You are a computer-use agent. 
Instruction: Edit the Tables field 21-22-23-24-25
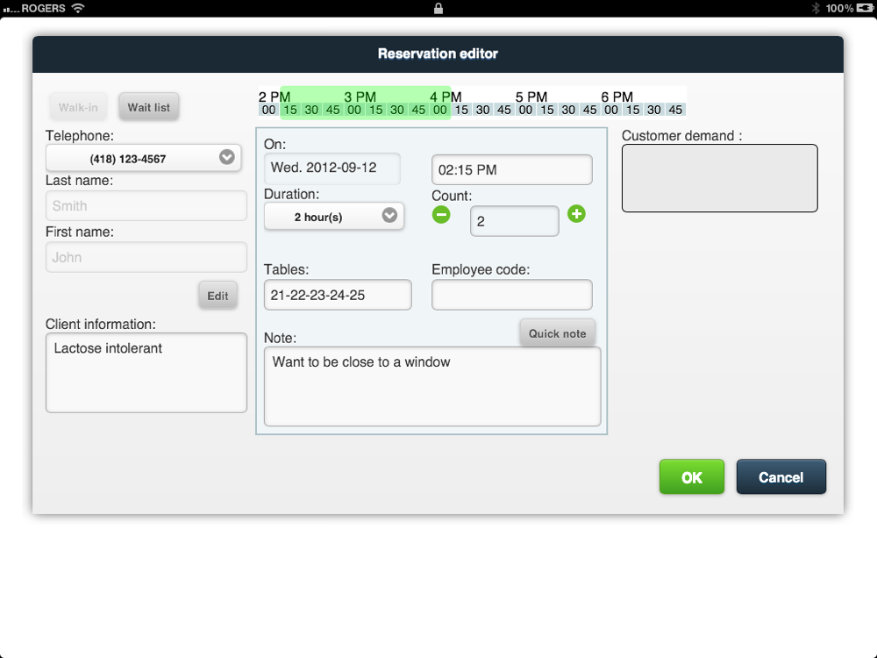pyautogui.click(x=338, y=295)
